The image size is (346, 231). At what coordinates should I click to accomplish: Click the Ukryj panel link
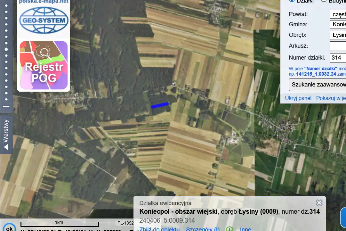[298, 98]
